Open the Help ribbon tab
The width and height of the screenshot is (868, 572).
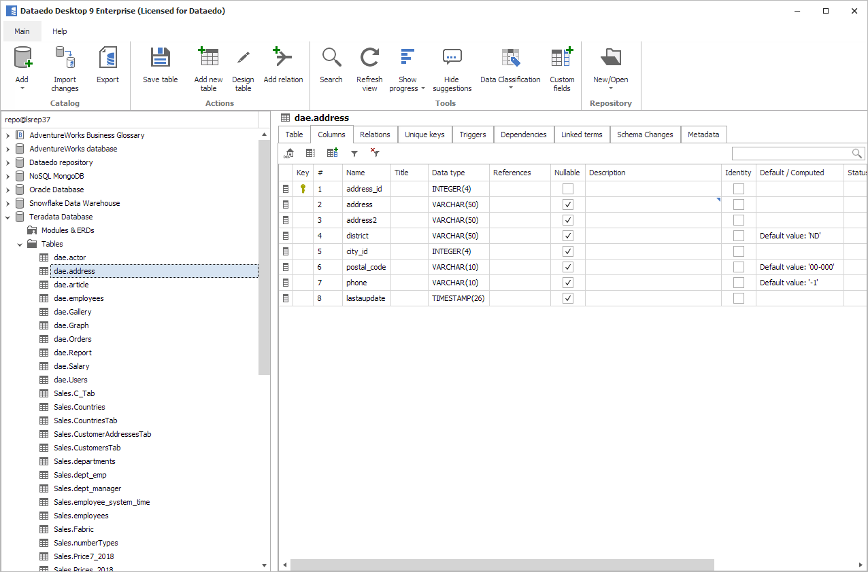tap(60, 31)
